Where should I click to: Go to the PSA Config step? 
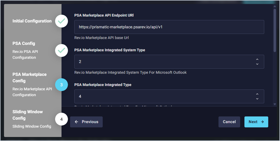point(24,44)
